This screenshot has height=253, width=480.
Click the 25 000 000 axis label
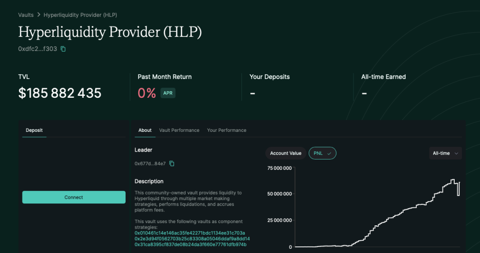coord(279,220)
